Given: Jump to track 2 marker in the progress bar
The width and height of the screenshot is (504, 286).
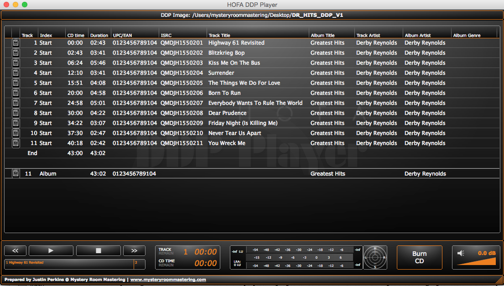Looking at the screenshot, I should click(x=140, y=264).
